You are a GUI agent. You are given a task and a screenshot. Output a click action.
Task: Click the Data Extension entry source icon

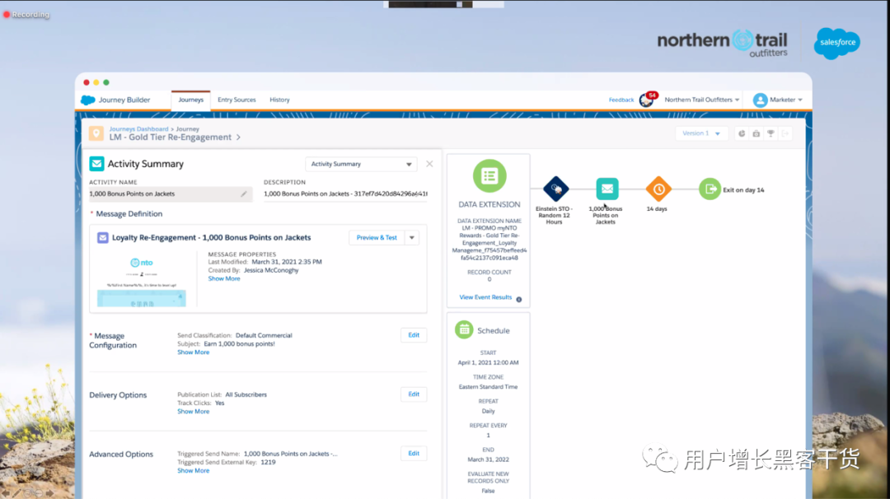coord(489,175)
